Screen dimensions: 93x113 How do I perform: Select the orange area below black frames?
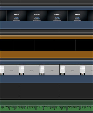point(46,54)
